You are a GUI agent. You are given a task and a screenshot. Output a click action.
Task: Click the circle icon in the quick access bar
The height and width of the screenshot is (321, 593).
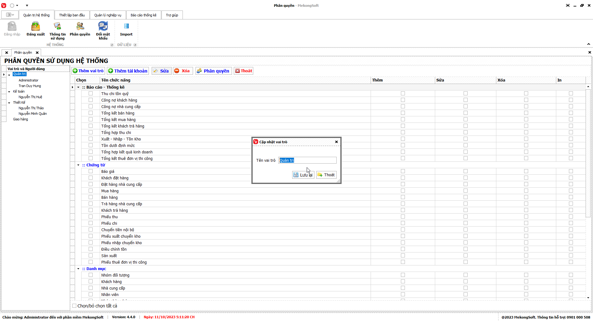click(12, 6)
